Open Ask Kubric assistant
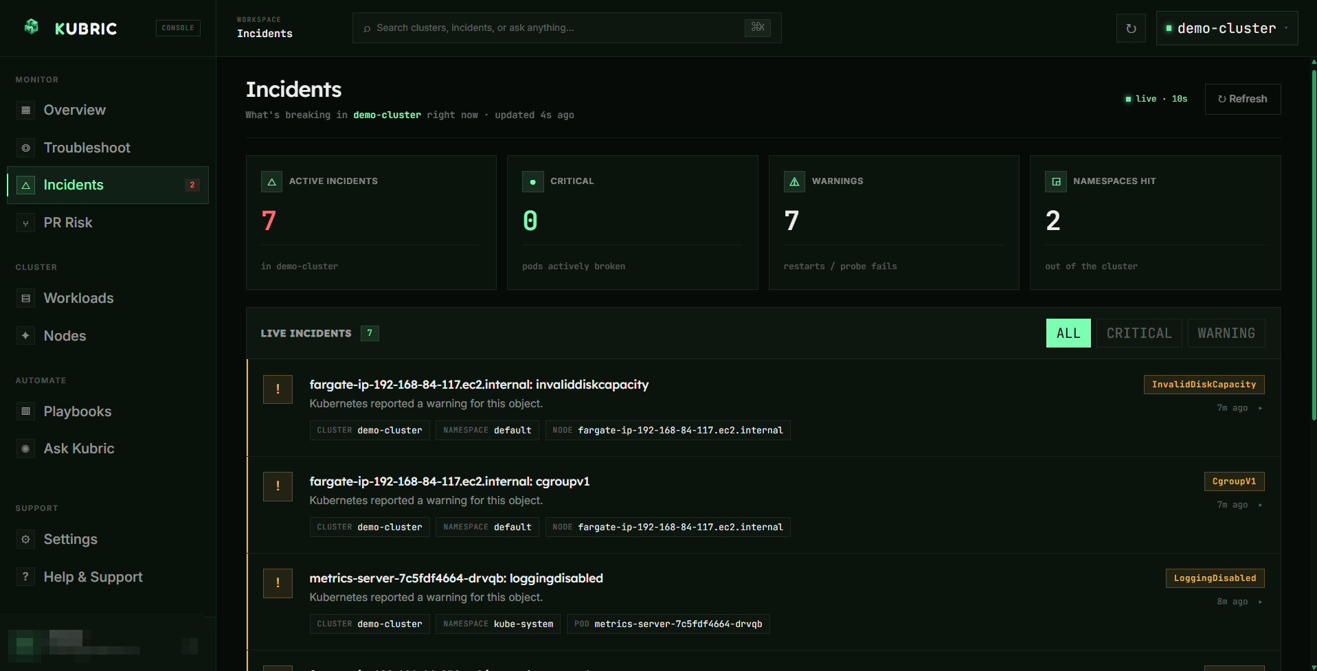 pos(108,448)
